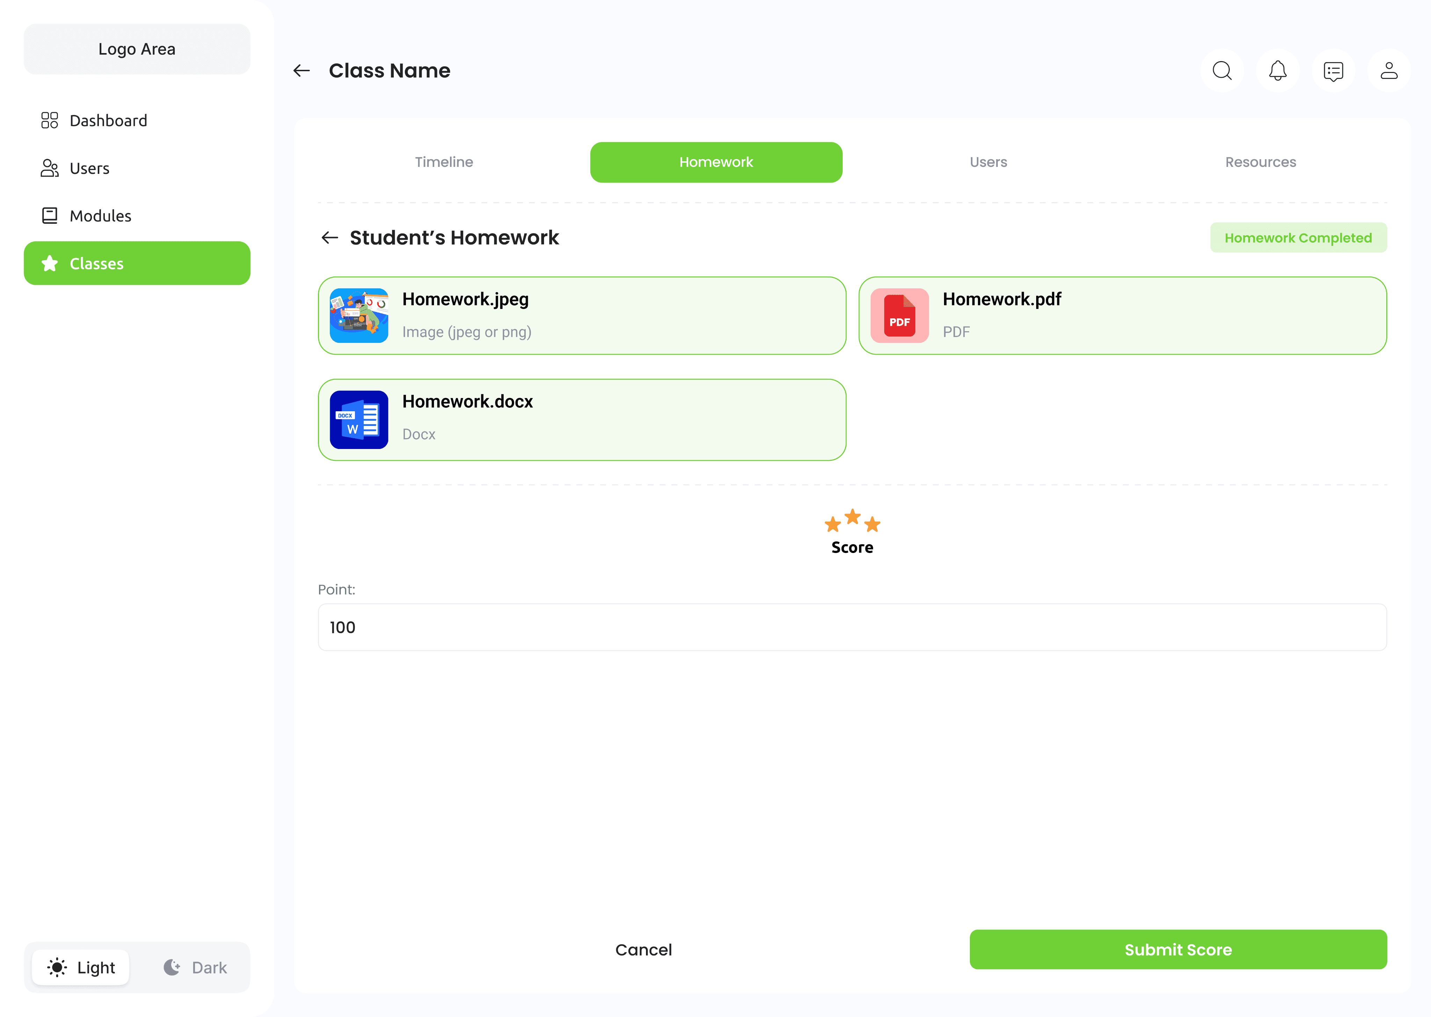
Task: Go to Modules in the sidebar
Action: 100,216
